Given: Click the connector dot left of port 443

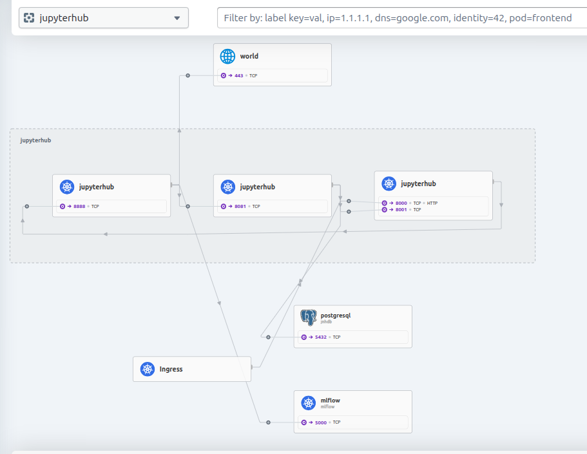Looking at the screenshot, I should (x=188, y=75).
